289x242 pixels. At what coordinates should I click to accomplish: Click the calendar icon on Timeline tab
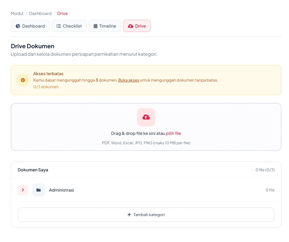95,26
